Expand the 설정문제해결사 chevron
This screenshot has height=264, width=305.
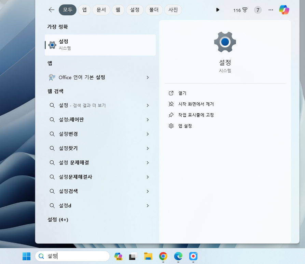click(148, 177)
